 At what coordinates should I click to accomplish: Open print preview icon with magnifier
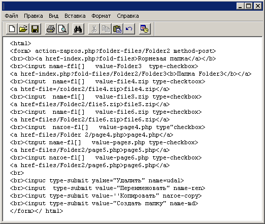[x=62, y=29]
